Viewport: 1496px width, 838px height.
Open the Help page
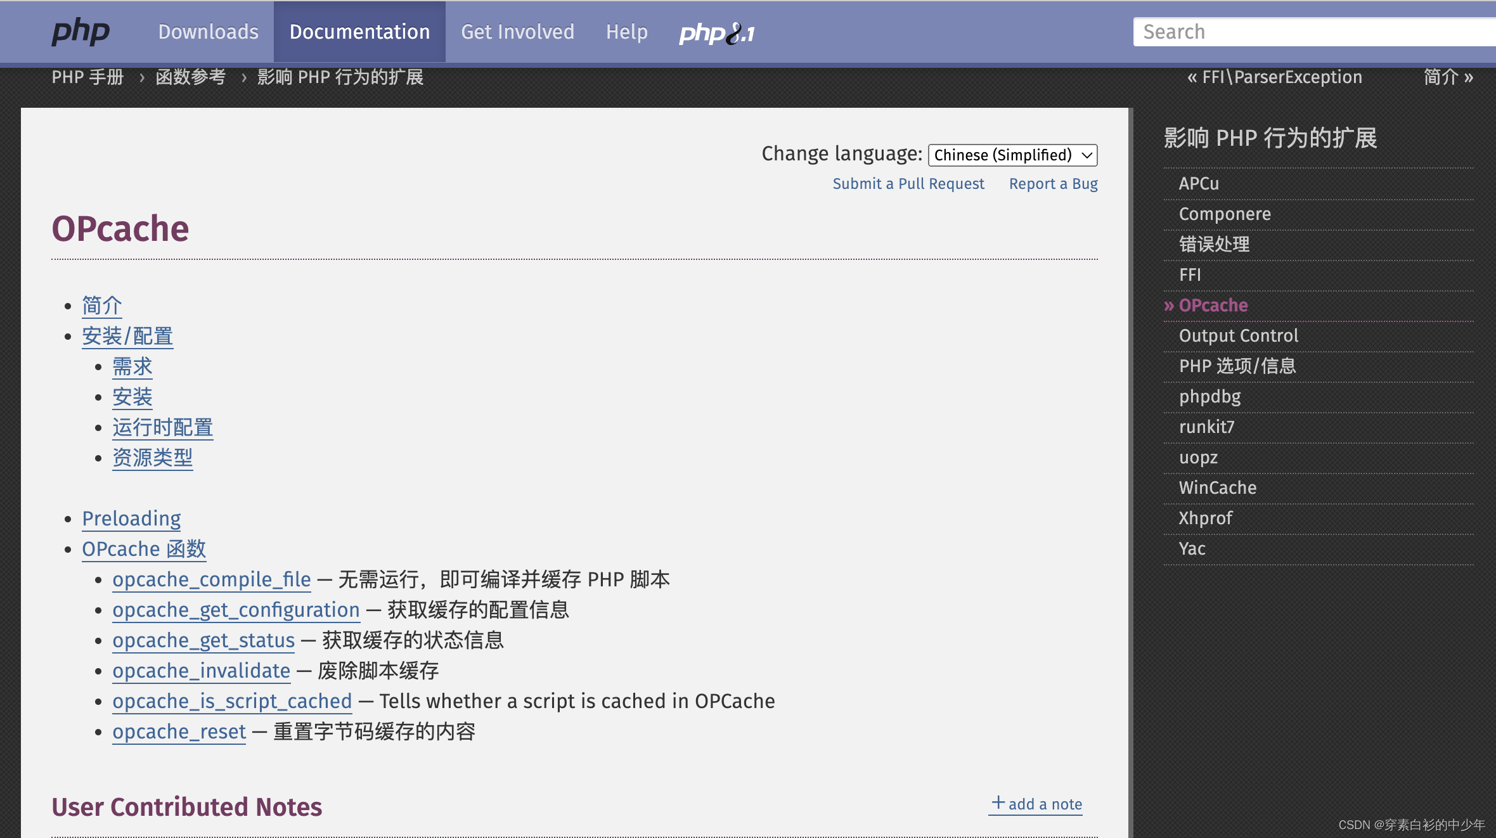(x=626, y=32)
